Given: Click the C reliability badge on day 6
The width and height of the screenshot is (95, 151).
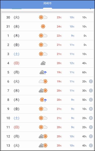Looking at the screenshot, I should pyautogui.click(x=91, y=81).
